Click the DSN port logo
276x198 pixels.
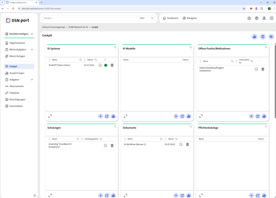point(17,20)
